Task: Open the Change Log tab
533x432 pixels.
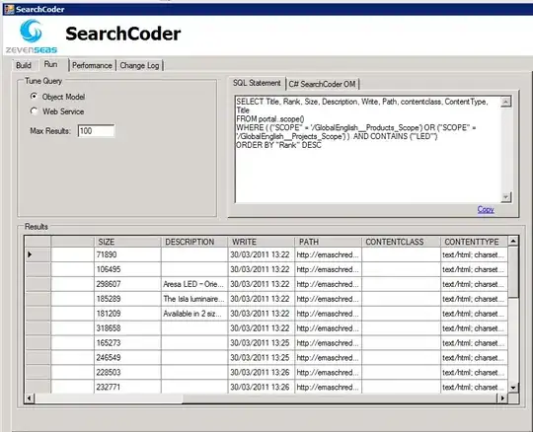Action: [139, 65]
